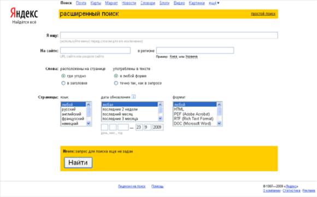Click the Яндекс copyright link in the footer

point(291,186)
